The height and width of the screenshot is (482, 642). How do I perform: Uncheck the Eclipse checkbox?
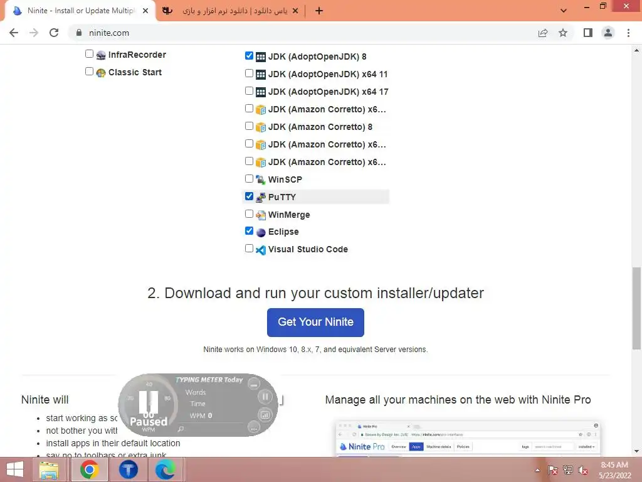click(x=249, y=231)
